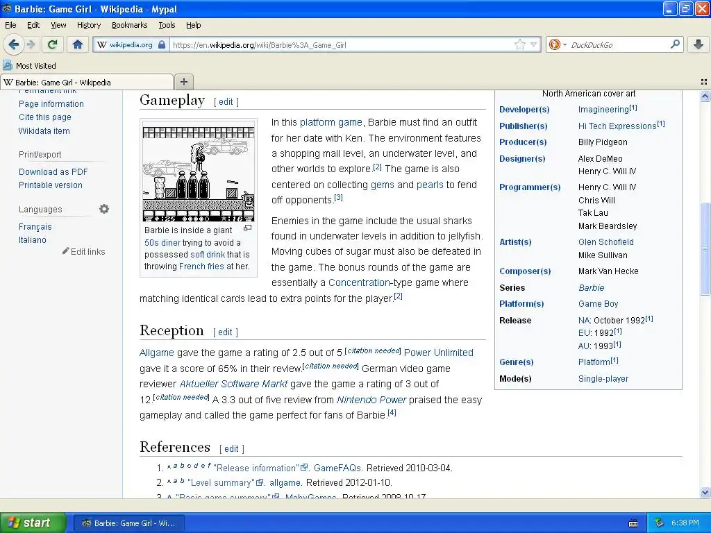Viewport: 711px width, 533px height.
Task: Click the search magnifier icon
Action: tap(675, 44)
